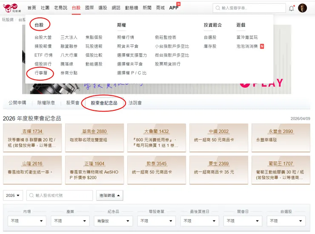Open 倒莊監控表 menu link
Image resolution: width=315 pixels, height=234 pixels.
166,38
